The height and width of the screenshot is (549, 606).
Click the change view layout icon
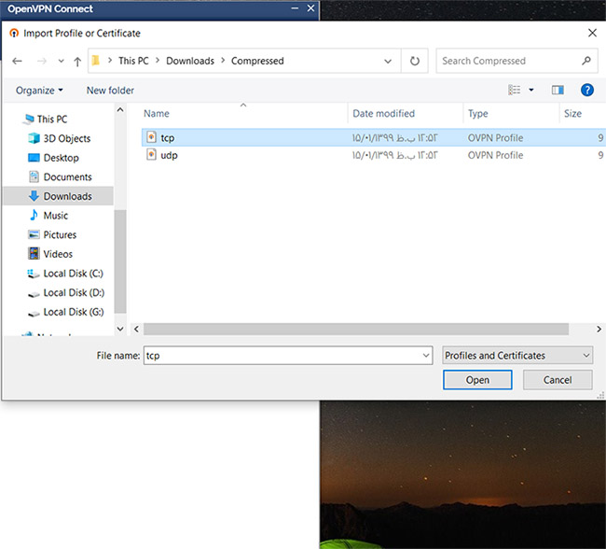[x=515, y=91]
